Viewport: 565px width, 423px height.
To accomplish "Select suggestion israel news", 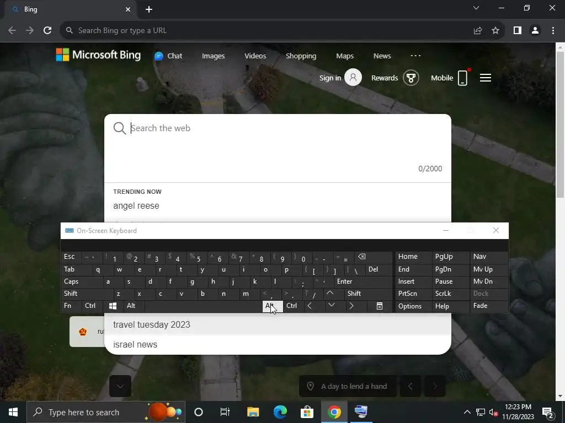I will (x=135, y=344).
